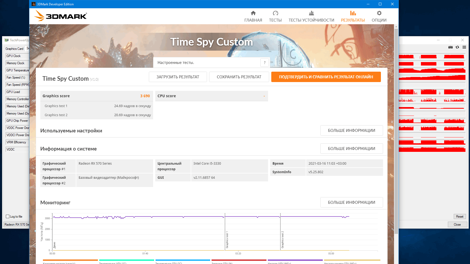Screen dimensions: 470x264
Task: Select Memory Controller sensor row
Action: [17, 99]
